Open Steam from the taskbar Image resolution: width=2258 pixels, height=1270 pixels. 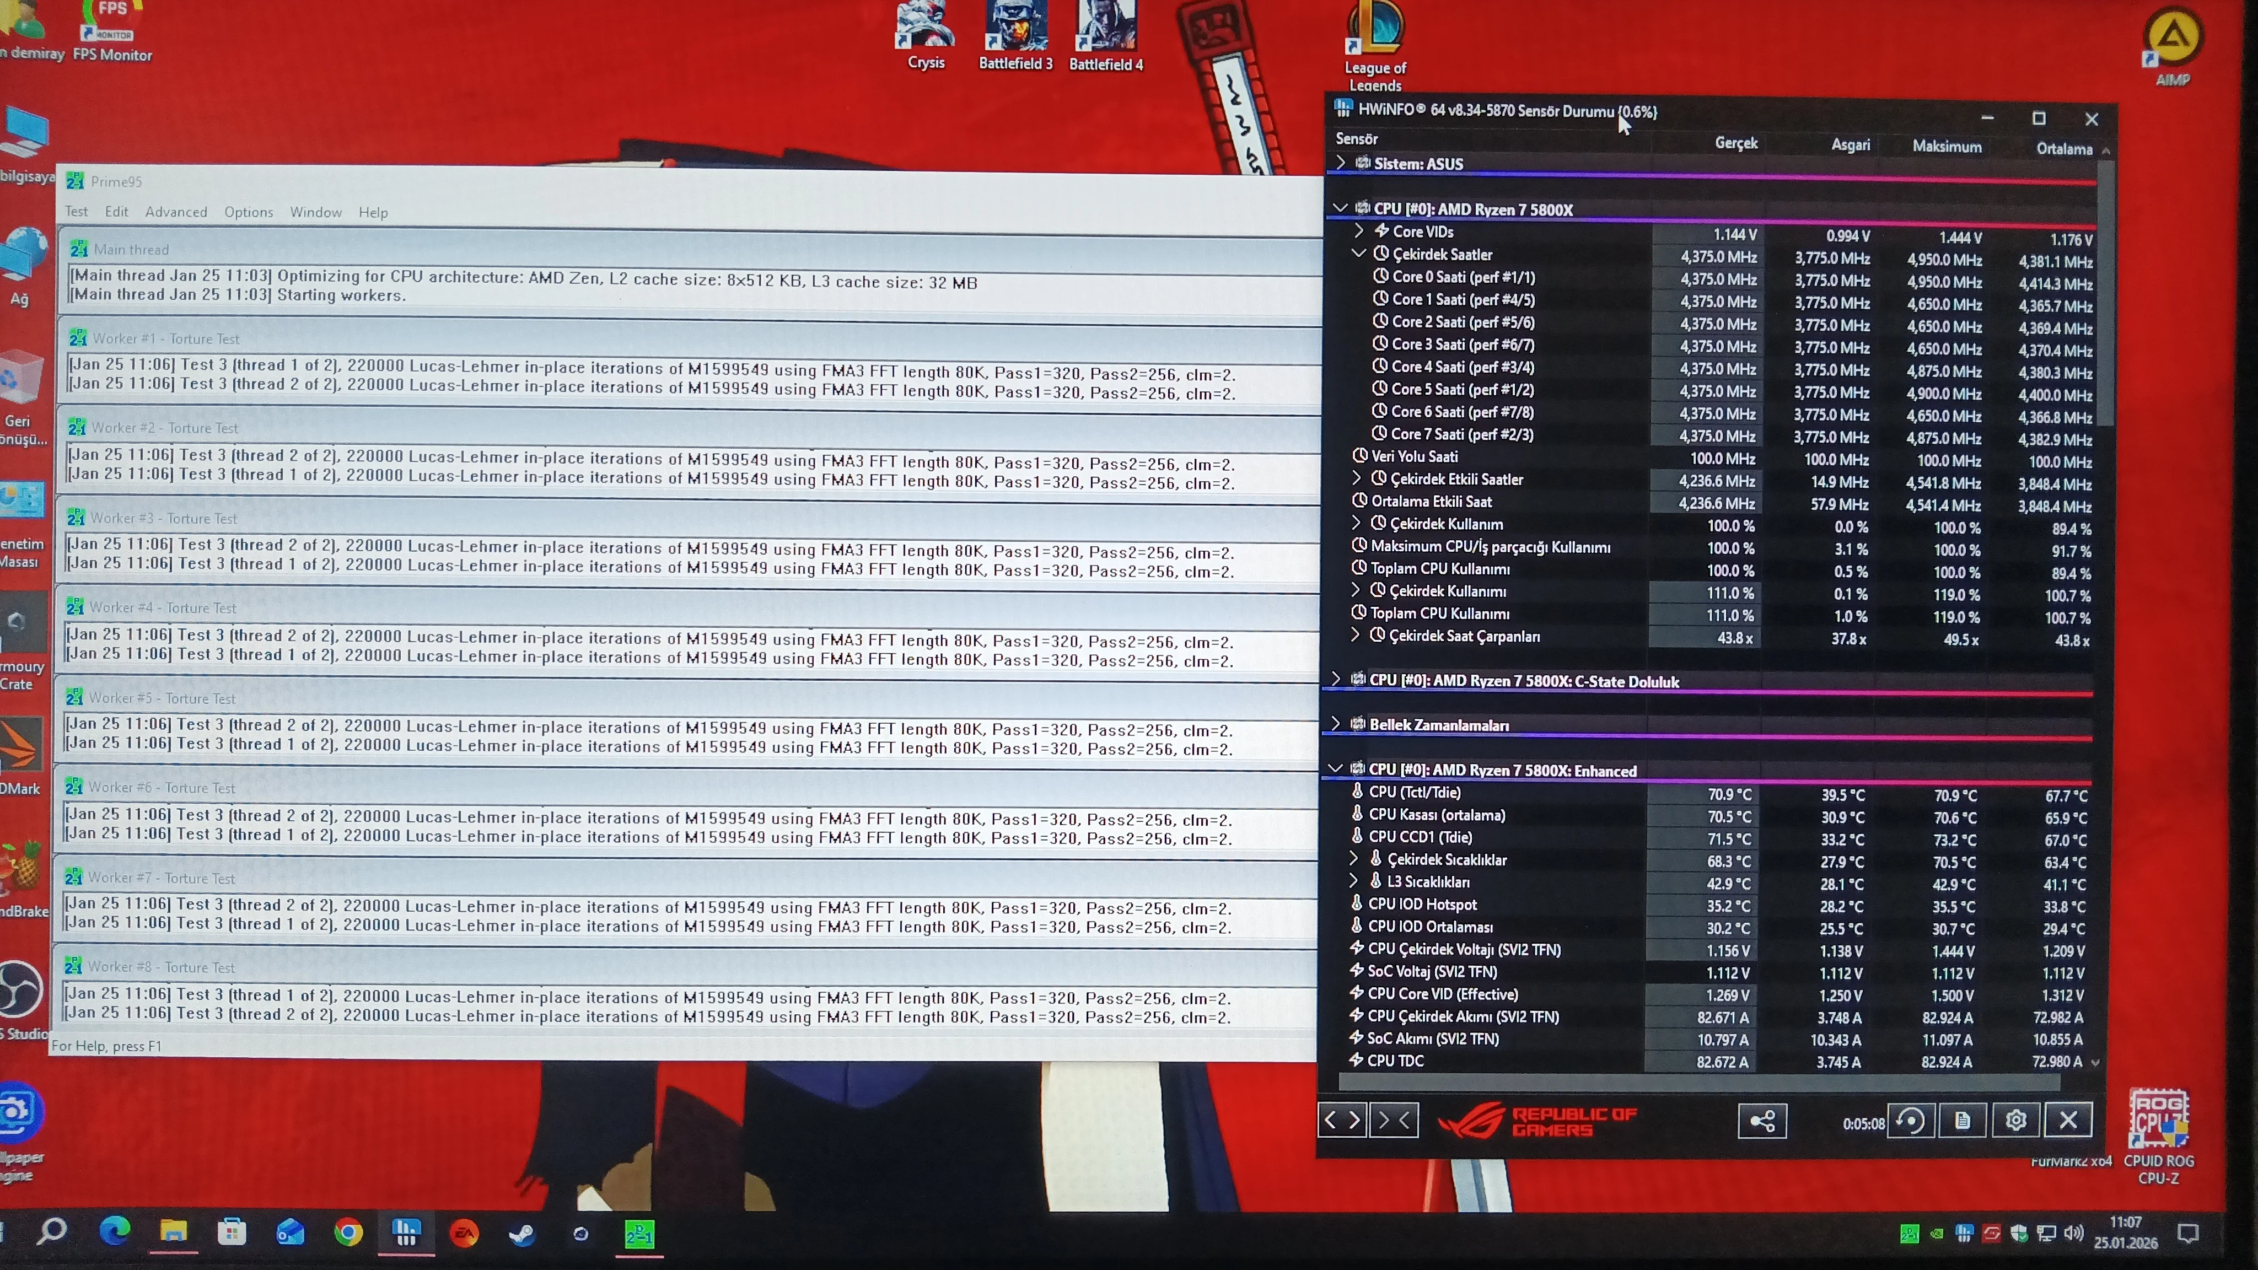[x=523, y=1234]
